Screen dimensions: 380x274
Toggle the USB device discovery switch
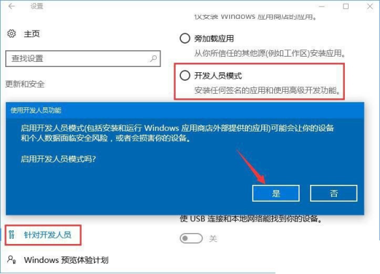tap(191, 238)
